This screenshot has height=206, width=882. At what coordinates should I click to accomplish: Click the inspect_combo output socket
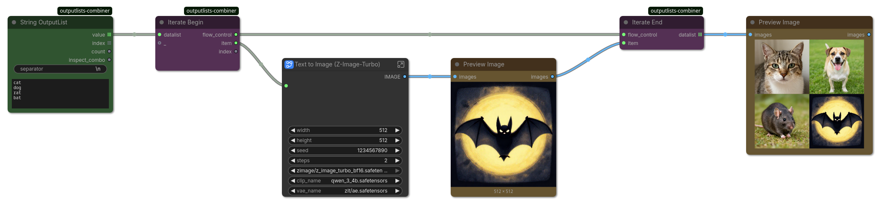(x=109, y=60)
